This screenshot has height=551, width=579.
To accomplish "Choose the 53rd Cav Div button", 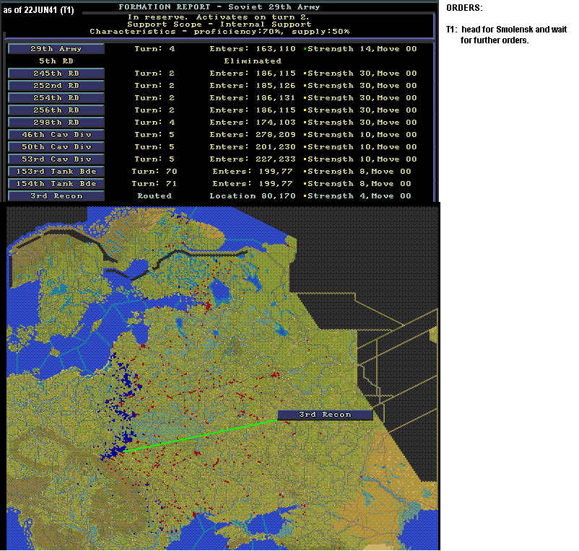I will click(56, 159).
